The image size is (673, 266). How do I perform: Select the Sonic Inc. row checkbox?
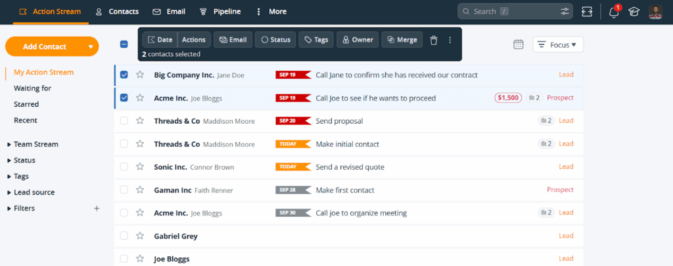point(124,167)
